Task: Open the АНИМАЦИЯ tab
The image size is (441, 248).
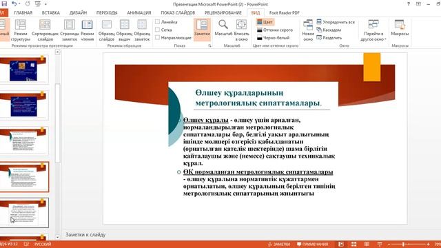Action: (139, 12)
